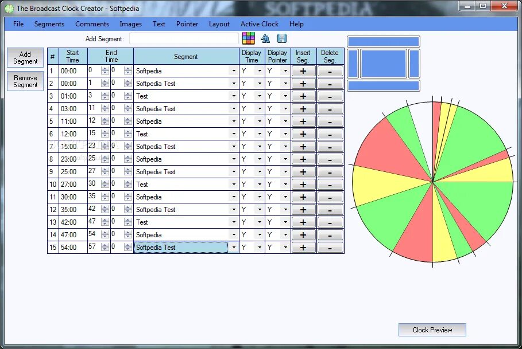
Task: Select right narrow layout panel
Action: pos(414,64)
